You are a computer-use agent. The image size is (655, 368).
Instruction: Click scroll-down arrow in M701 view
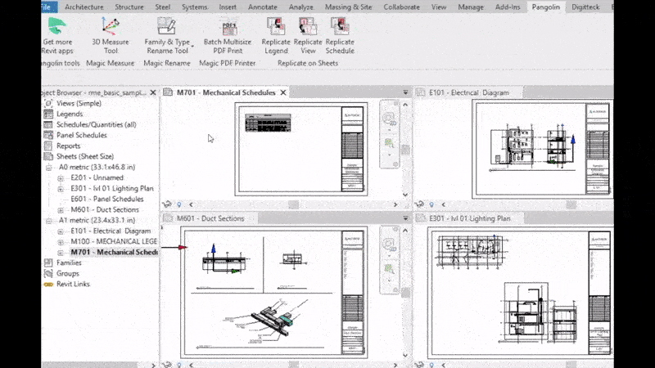(x=405, y=195)
